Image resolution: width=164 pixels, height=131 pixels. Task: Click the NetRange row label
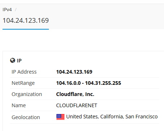pyautogui.click(x=23, y=83)
